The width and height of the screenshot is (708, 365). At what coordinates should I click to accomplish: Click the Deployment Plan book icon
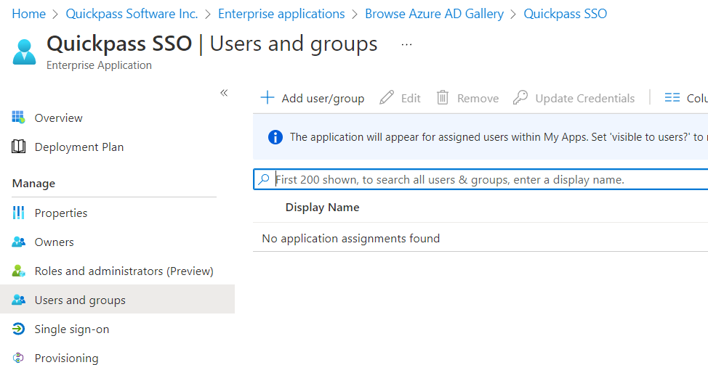[18, 147]
